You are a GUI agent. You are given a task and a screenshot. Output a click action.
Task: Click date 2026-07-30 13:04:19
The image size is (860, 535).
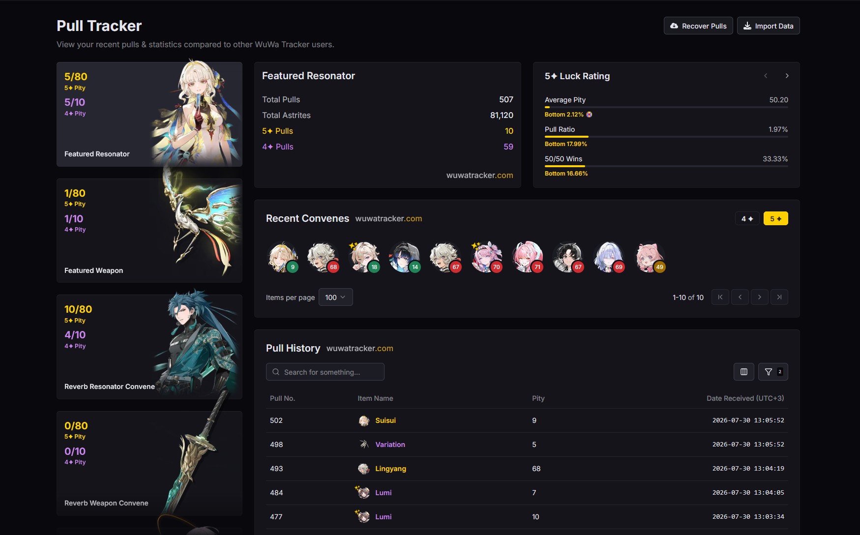coord(748,469)
